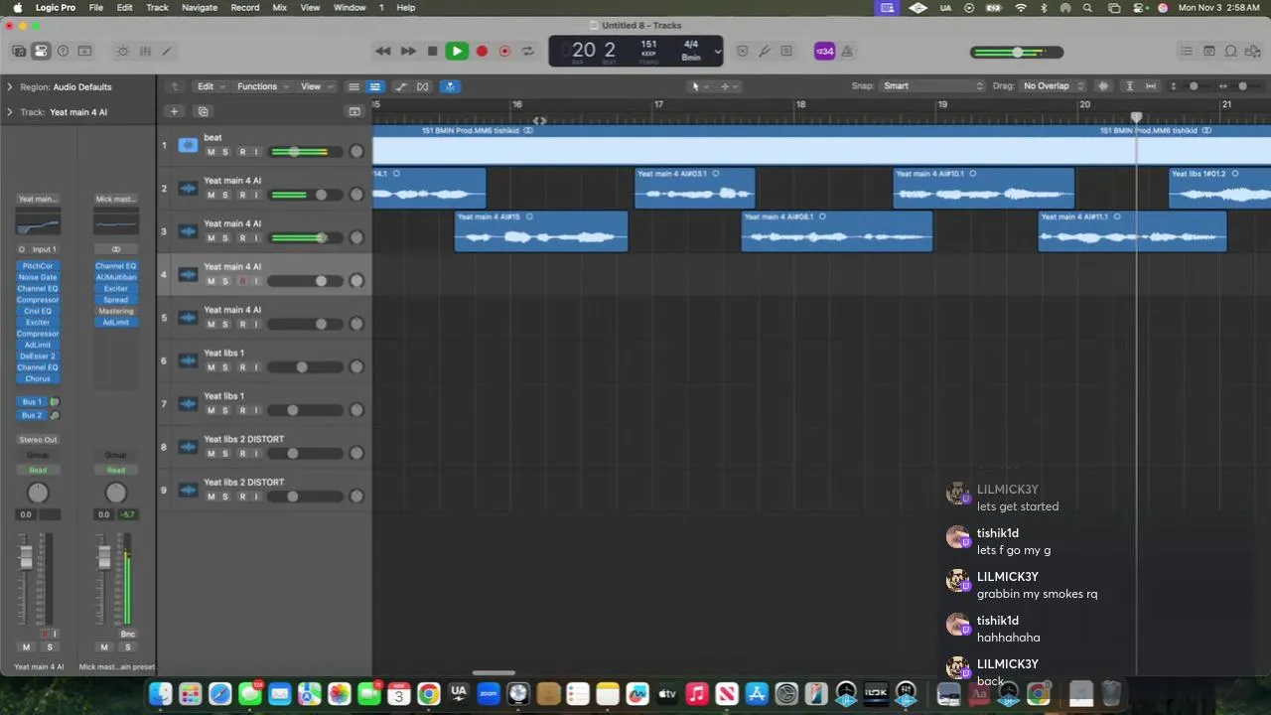Screen dimensions: 1271x715
Task: Toggle the Inspector panel button
Action: pyautogui.click(x=41, y=51)
